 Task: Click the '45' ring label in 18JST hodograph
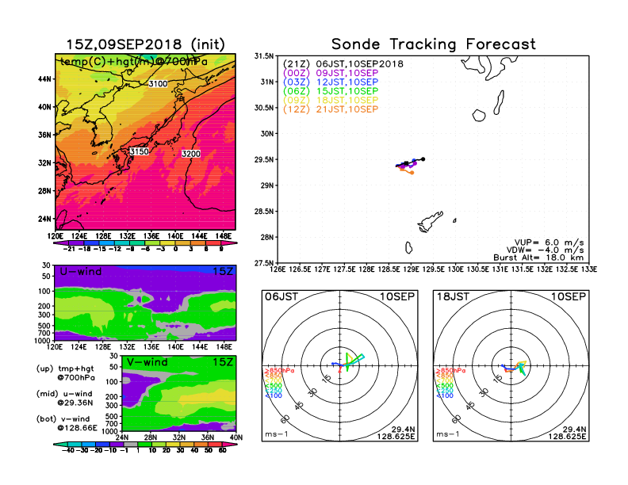click(x=470, y=405)
